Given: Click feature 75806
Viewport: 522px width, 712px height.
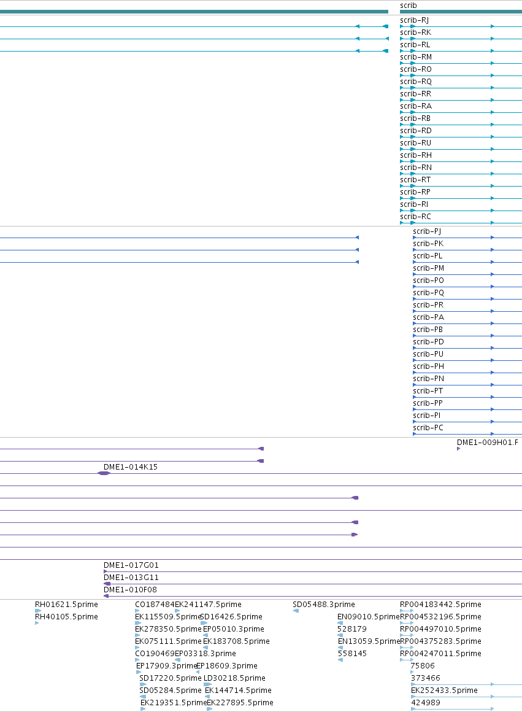Looking at the screenshot, I should point(422,666).
